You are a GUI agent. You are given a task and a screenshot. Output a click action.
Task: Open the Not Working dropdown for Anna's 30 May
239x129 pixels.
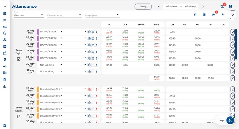click(51, 65)
